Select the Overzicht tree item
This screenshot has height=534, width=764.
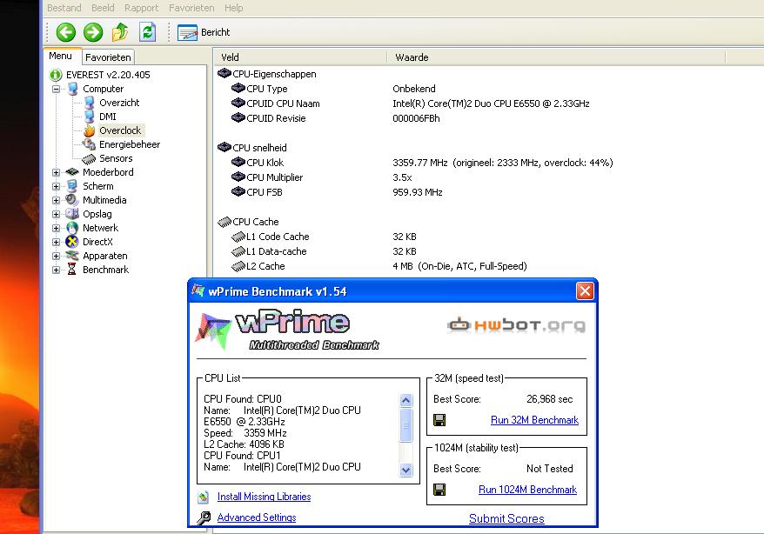(x=119, y=103)
